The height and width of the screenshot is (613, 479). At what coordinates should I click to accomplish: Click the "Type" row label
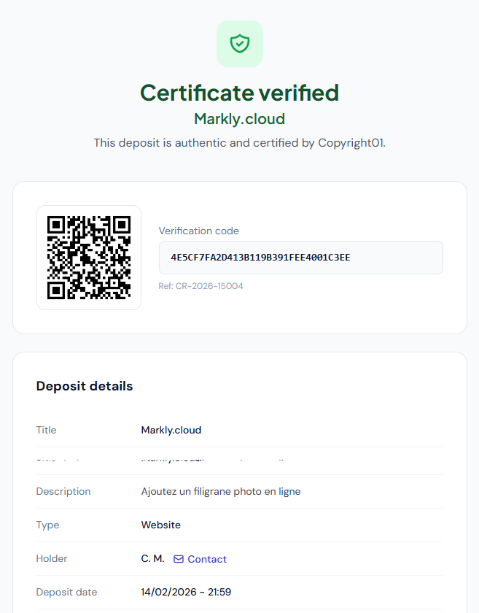coord(47,525)
